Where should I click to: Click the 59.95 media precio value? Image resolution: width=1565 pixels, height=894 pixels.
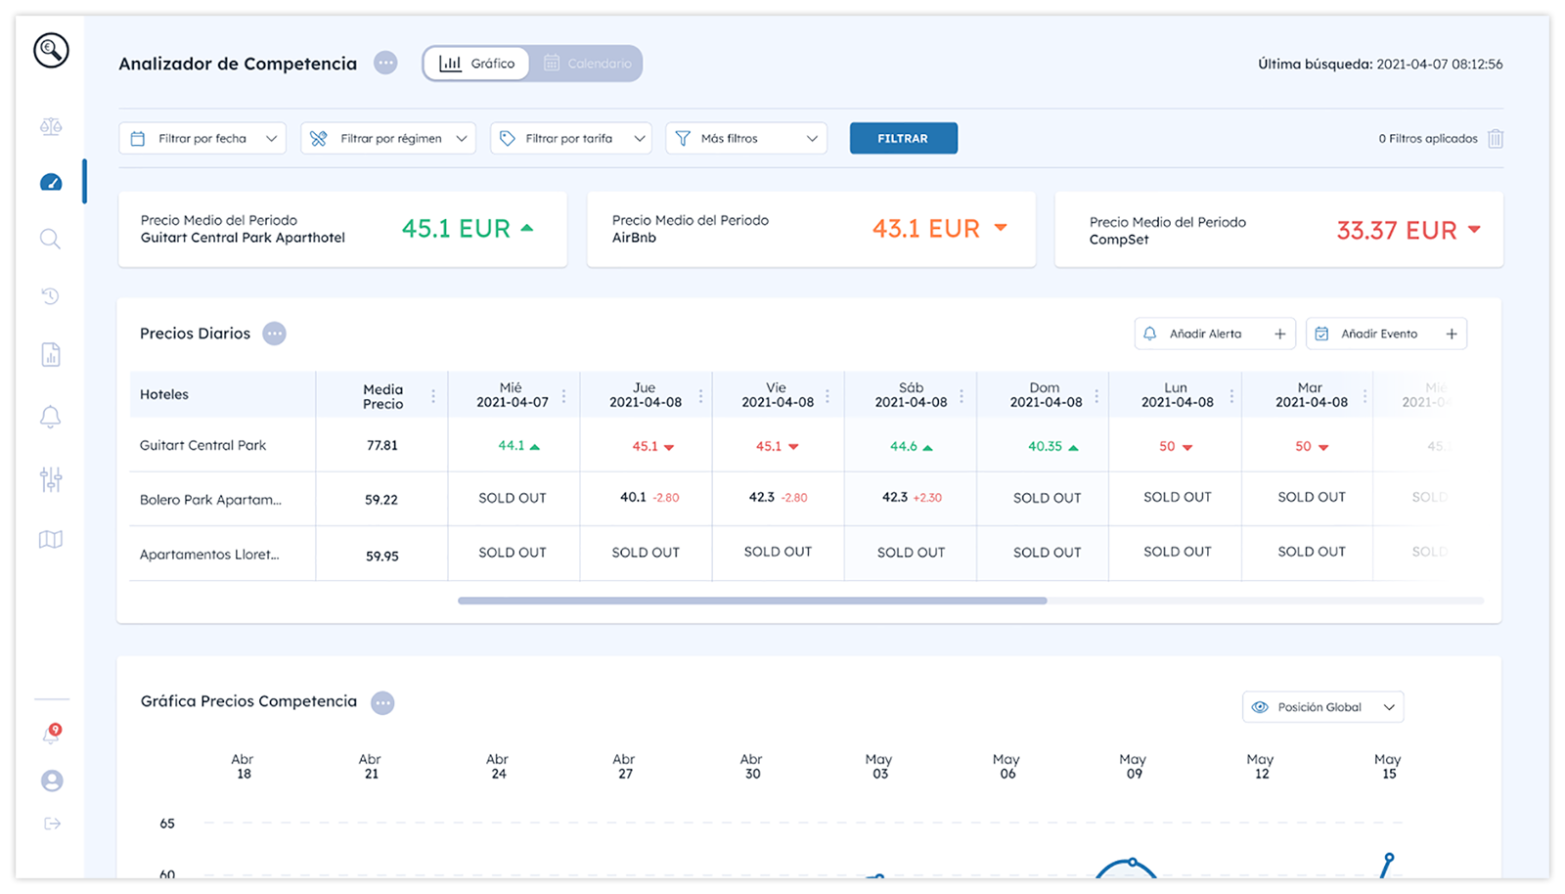point(381,556)
